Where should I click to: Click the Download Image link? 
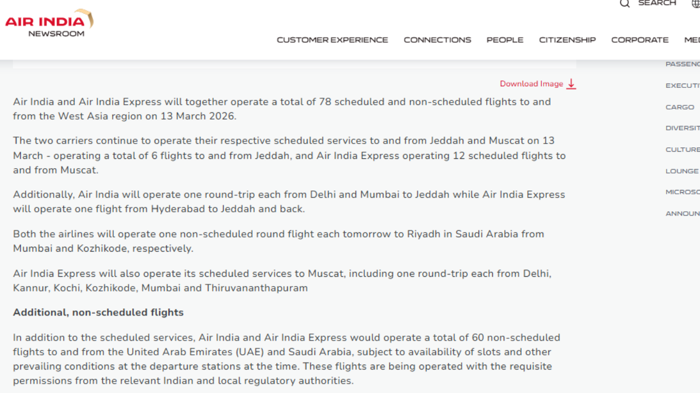coord(531,84)
